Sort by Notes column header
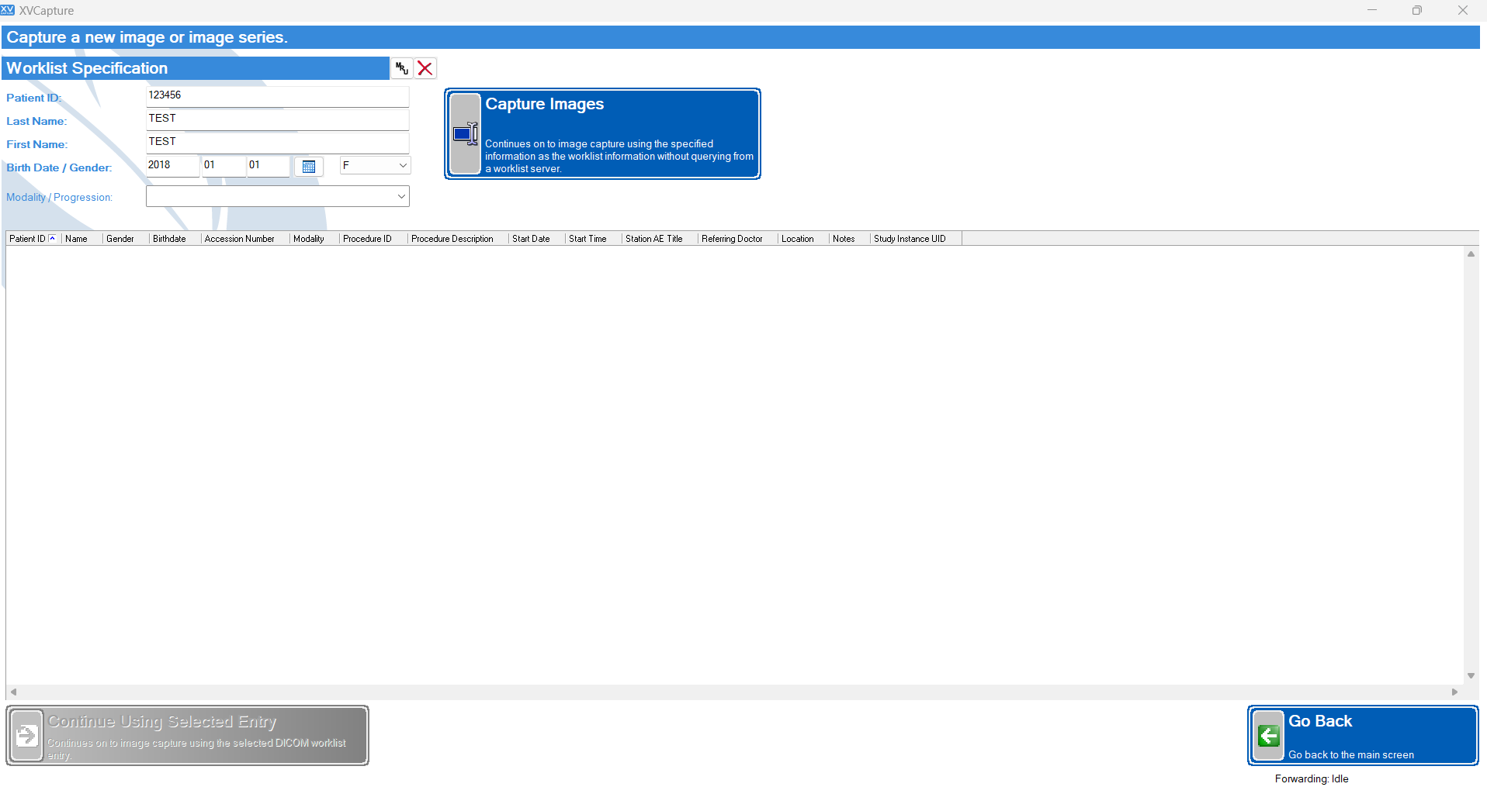 point(849,239)
